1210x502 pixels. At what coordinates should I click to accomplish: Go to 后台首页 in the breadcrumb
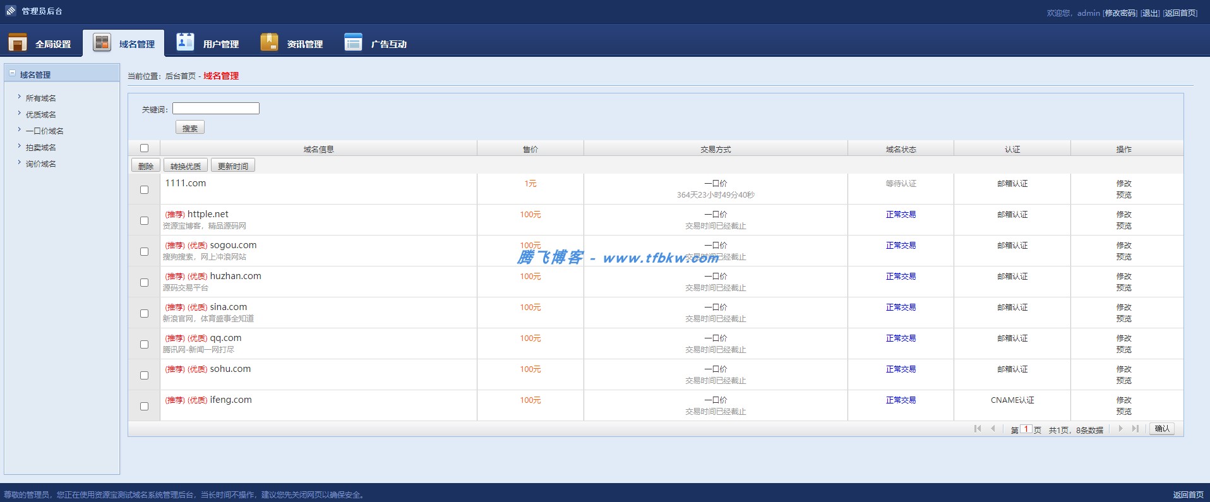[x=181, y=76]
